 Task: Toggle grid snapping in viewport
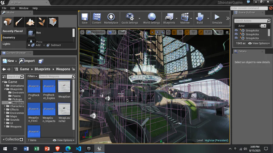pyautogui.click(x=174, y=32)
